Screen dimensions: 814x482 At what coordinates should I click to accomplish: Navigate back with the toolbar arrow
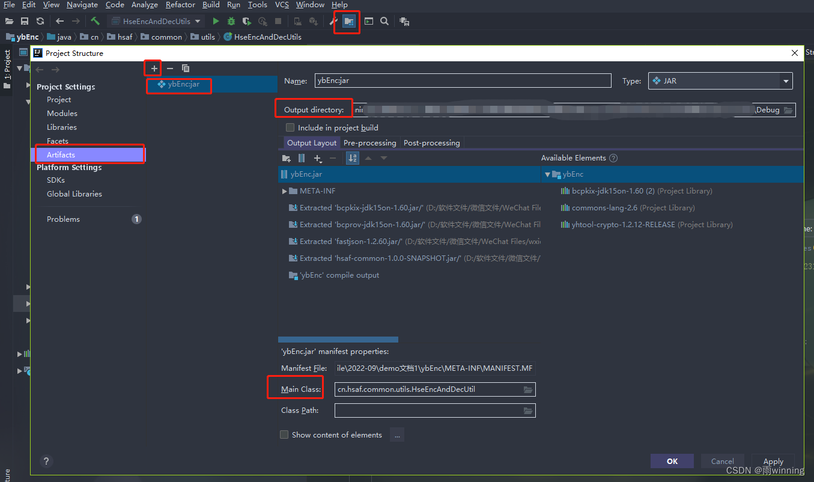(x=60, y=21)
